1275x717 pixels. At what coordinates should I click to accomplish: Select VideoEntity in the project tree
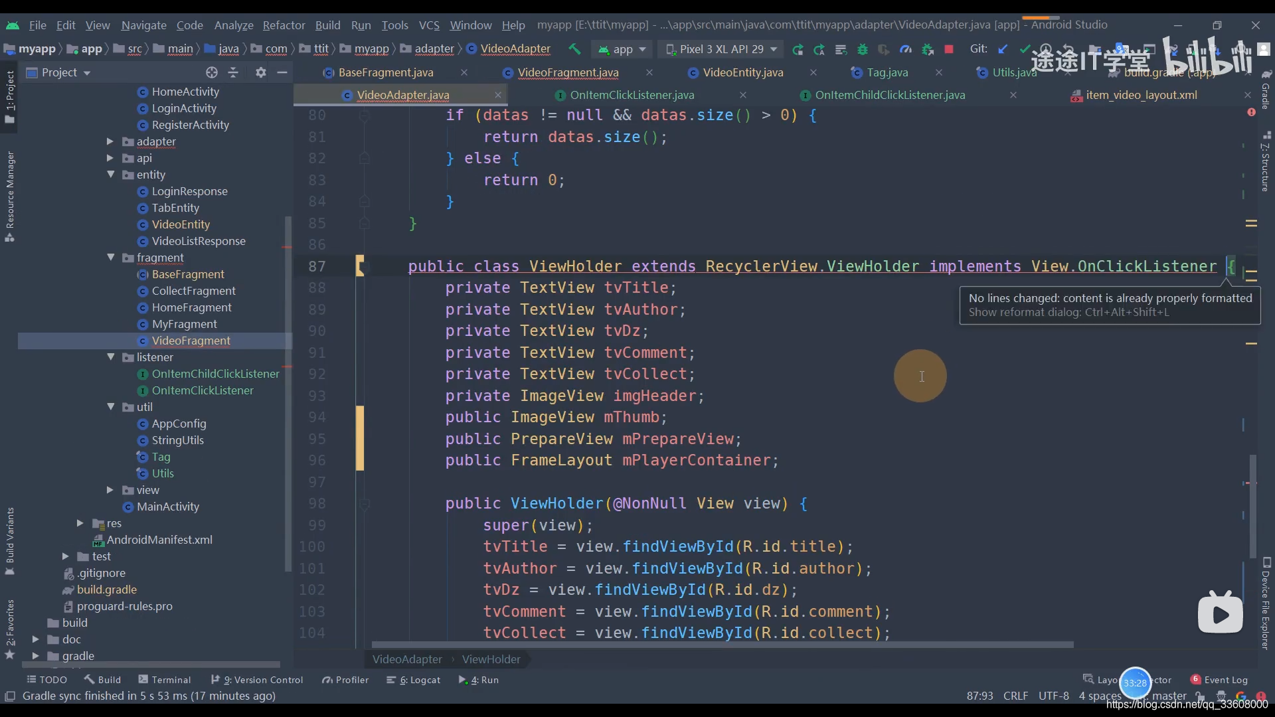pos(181,224)
